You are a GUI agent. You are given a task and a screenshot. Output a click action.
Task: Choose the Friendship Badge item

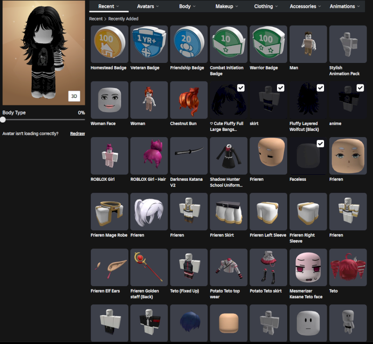[189, 44]
